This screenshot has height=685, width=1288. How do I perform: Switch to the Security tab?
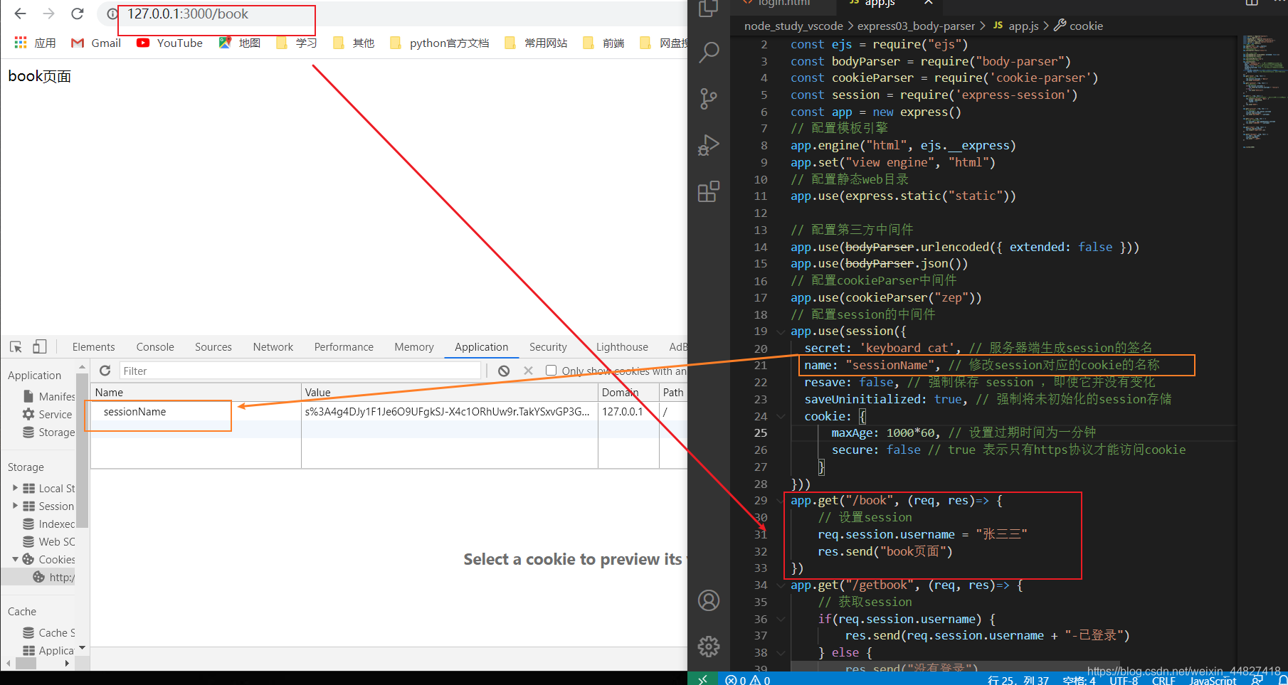point(548,347)
